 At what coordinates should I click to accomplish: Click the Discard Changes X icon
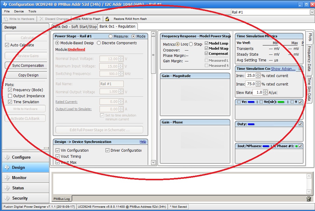pos(42,19)
